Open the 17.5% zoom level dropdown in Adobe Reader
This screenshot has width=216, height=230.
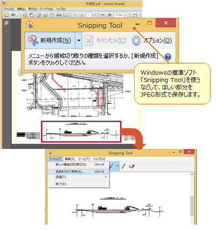click(126, 15)
